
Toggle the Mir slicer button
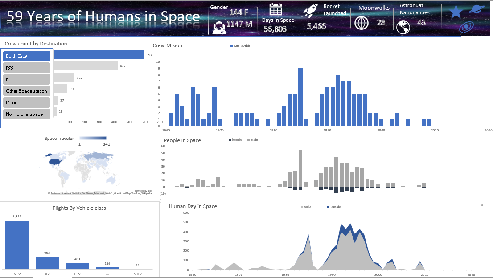pyautogui.click(x=26, y=79)
